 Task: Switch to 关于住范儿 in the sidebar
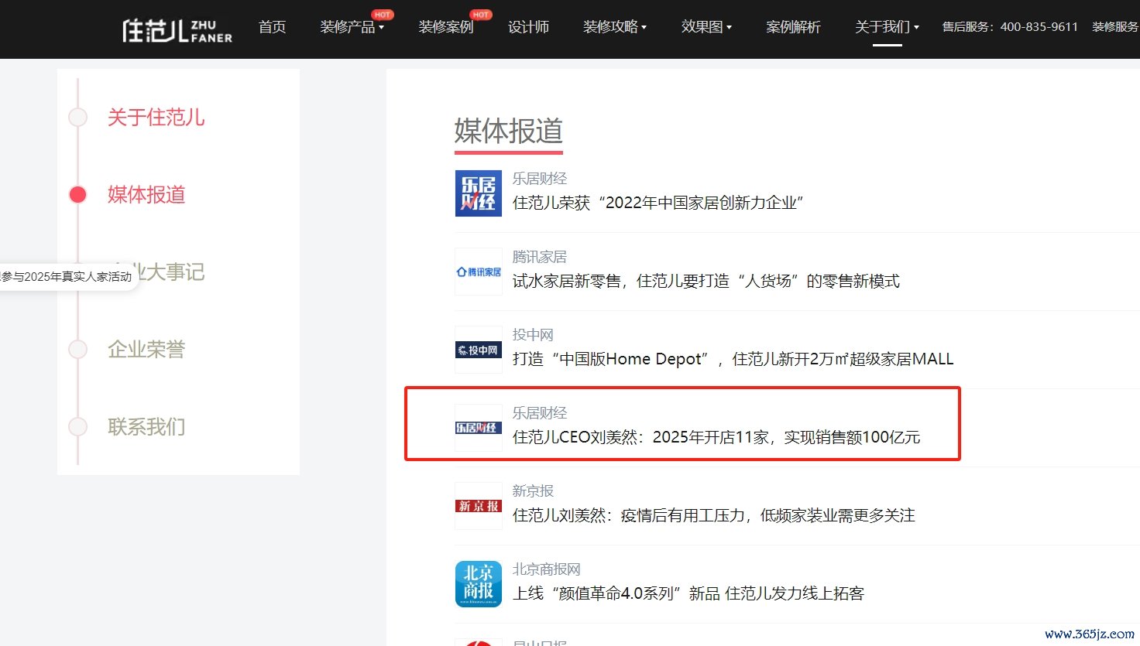[156, 118]
